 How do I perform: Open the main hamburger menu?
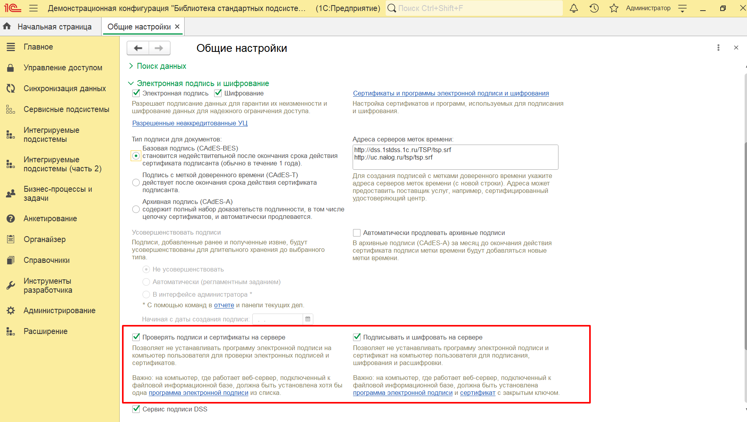click(x=33, y=8)
